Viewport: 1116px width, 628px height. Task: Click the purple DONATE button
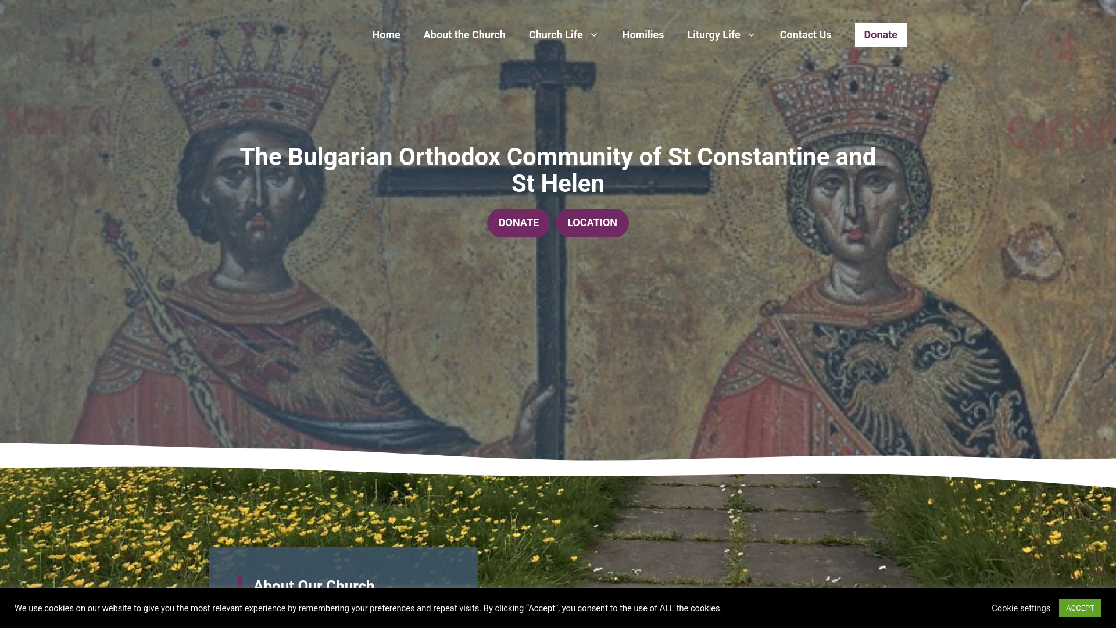point(518,223)
